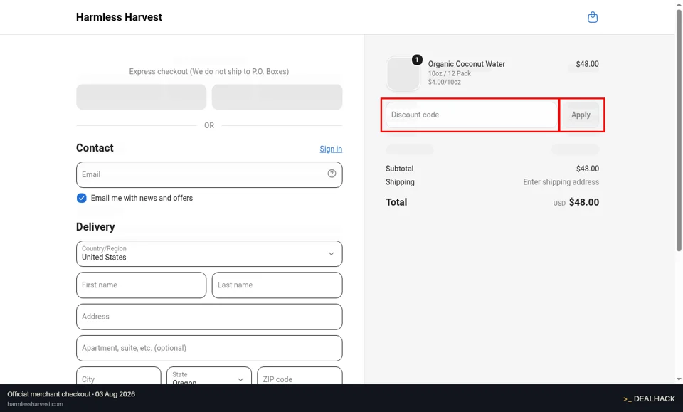Expand the State dropdown
Viewport: 683px width, 412px height.
[209, 376]
